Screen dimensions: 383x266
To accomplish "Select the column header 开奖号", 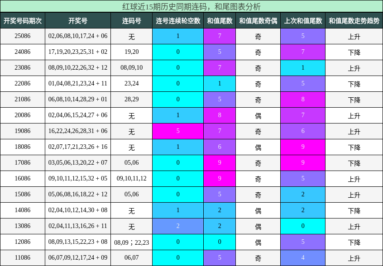I will click(x=78, y=21).
